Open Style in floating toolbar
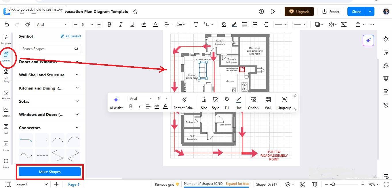Viewport: 392px width, 188px height. [216, 103]
